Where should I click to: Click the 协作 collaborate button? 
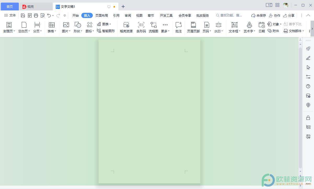[275, 15]
